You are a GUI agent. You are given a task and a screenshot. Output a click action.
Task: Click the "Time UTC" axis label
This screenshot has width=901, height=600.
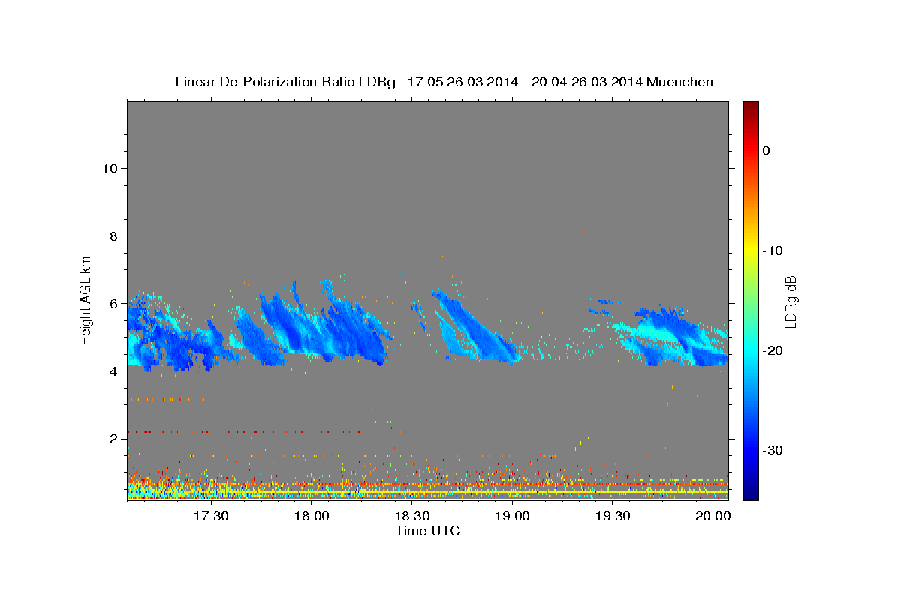pyautogui.click(x=427, y=531)
